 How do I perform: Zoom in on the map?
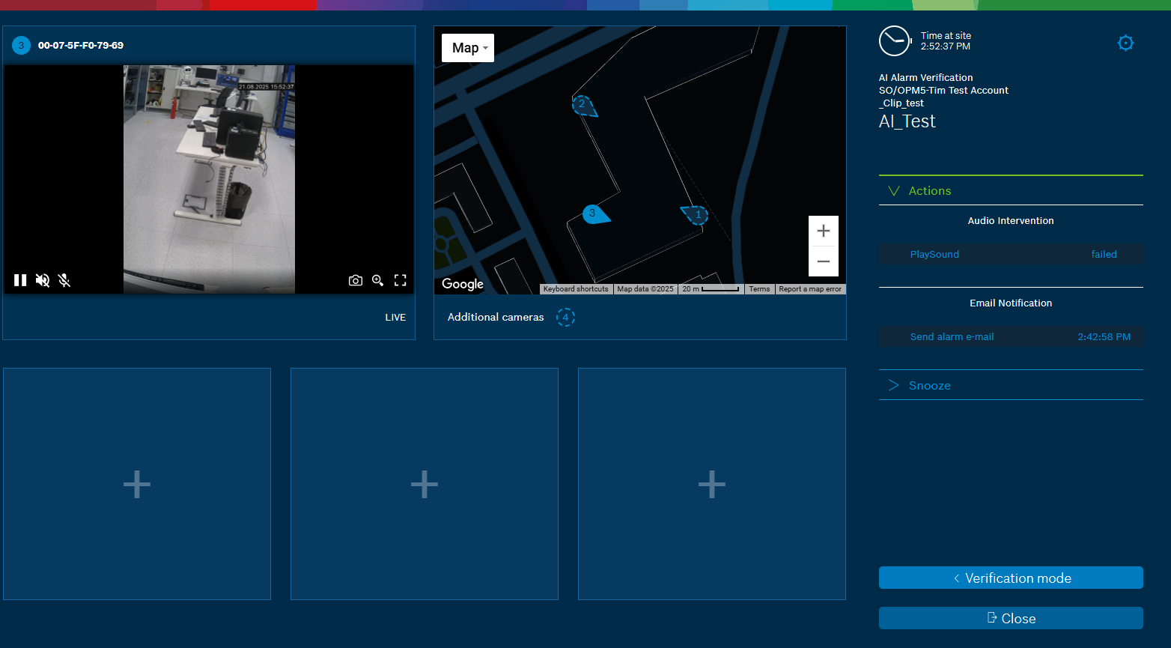[x=823, y=231]
